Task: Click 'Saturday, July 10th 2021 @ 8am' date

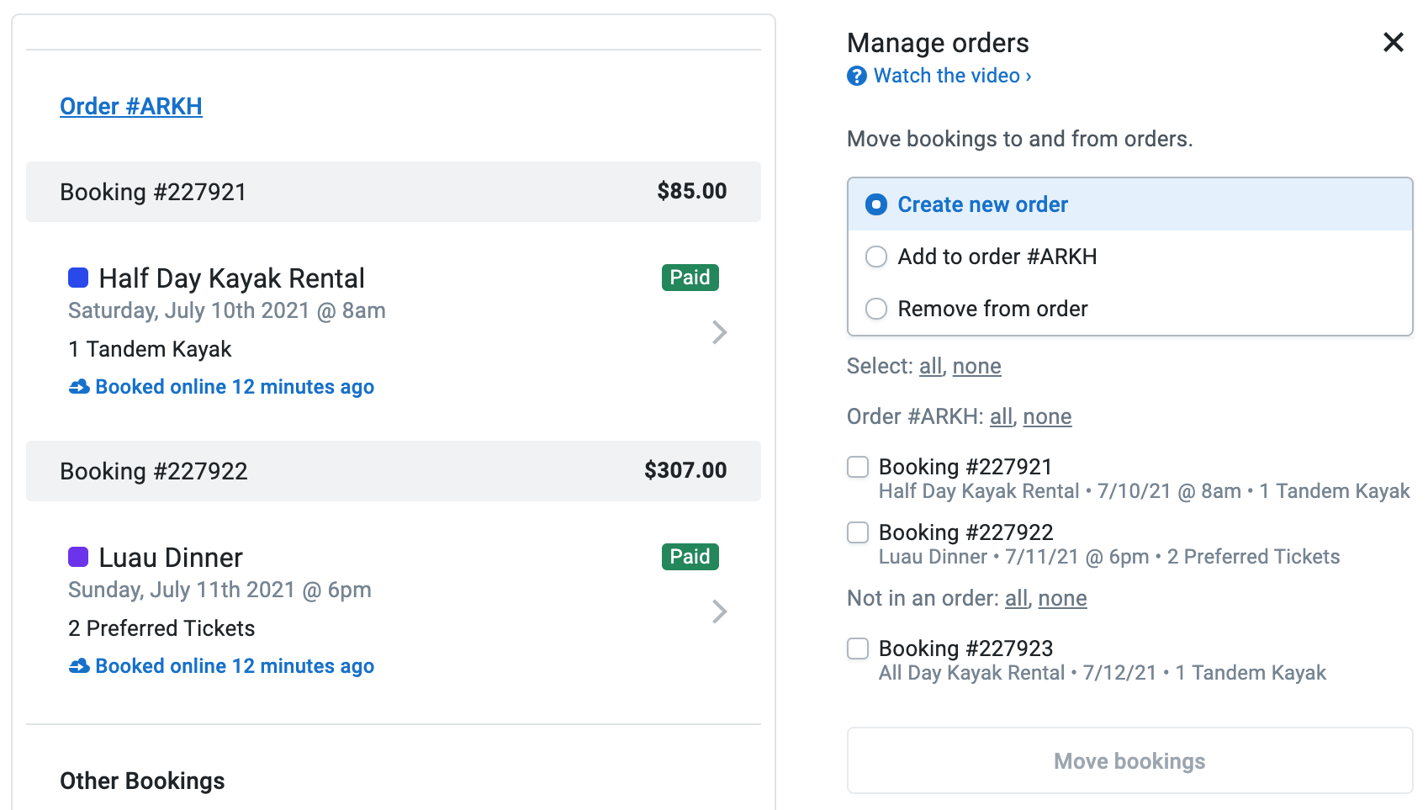Action: tap(227, 310)
